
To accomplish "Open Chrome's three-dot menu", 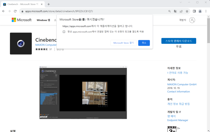I will tap(206, 11).
